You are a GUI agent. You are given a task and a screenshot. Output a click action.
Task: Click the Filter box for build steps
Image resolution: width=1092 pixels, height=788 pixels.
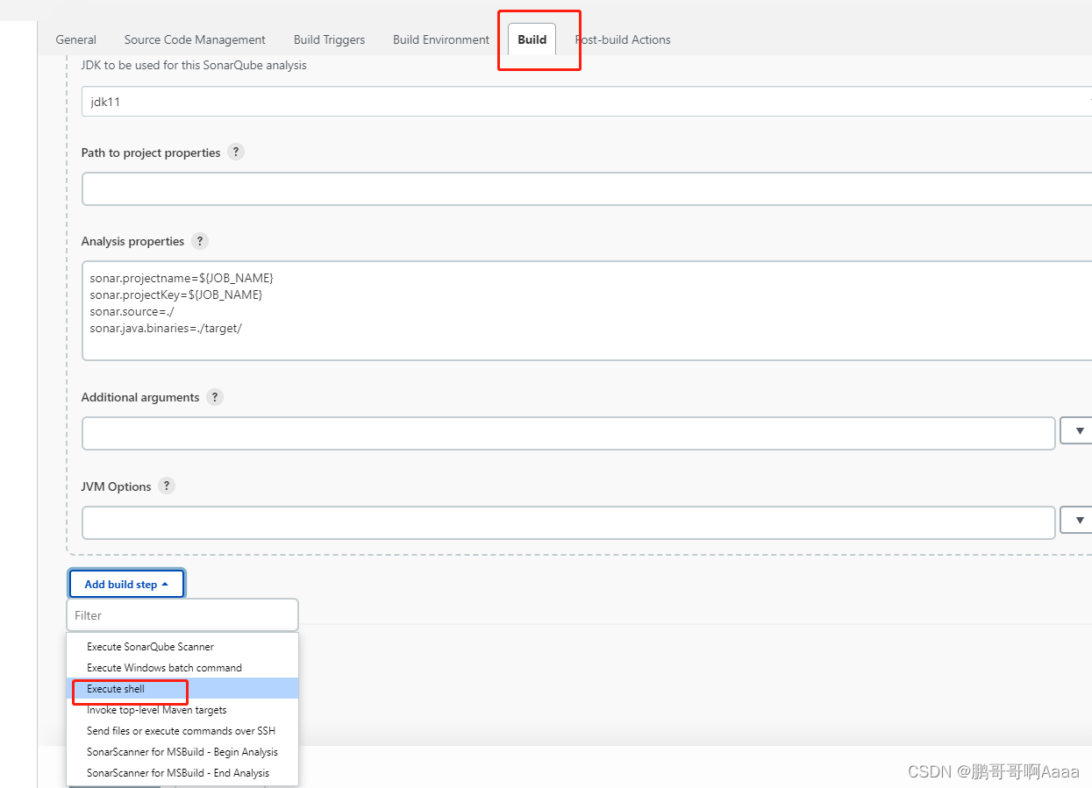coord(182,615)
